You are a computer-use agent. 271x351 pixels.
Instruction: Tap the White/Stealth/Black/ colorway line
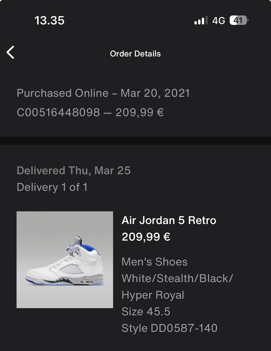pyautogui.click(x=177, y=278)
